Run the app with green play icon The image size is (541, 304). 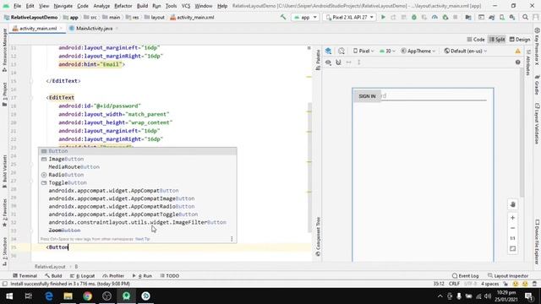(383, 17)
